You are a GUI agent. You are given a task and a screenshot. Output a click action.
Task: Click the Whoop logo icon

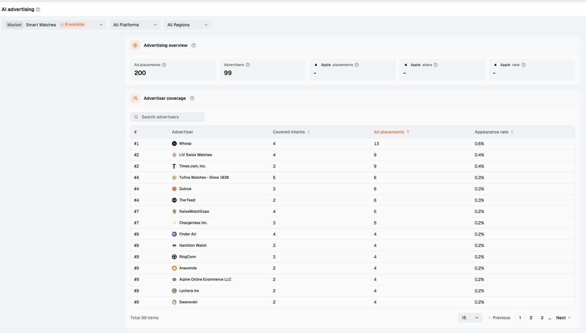[x=174, y=144]
